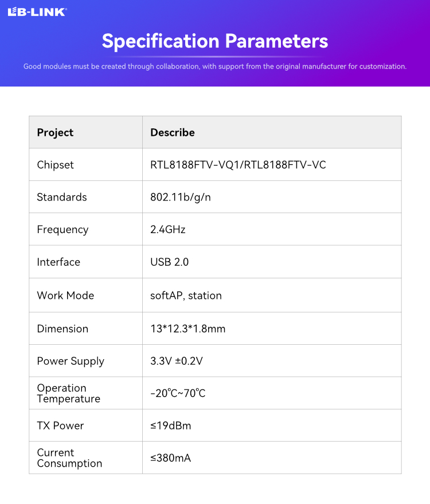Screen dimensions: 430x504
Task: Click the Power Supply row label
Action: point(71,361)
